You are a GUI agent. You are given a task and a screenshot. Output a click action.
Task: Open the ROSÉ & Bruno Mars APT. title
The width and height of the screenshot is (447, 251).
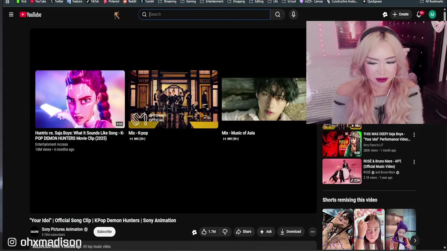382,164
